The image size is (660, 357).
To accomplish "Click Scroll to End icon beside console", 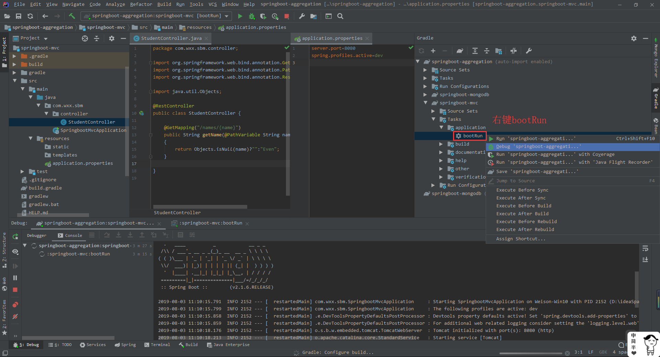I will pyautogui.click(x=645, y=260).
